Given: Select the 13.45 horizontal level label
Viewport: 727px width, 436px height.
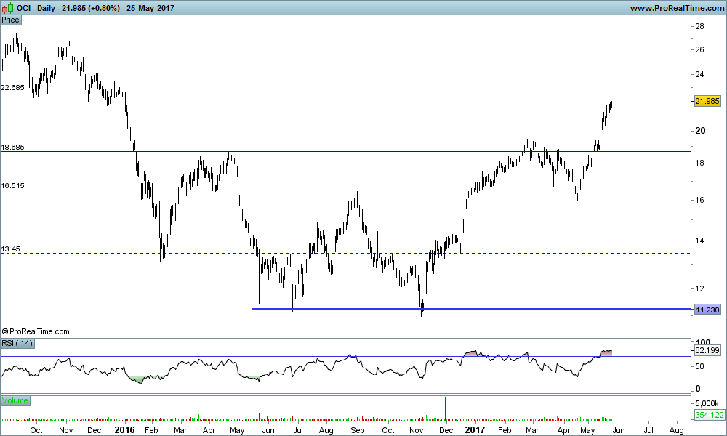Looking at the screenshot, I should (11, 249).
